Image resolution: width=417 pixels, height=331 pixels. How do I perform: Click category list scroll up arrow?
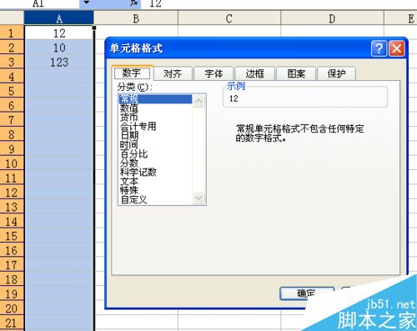[198, 101]
